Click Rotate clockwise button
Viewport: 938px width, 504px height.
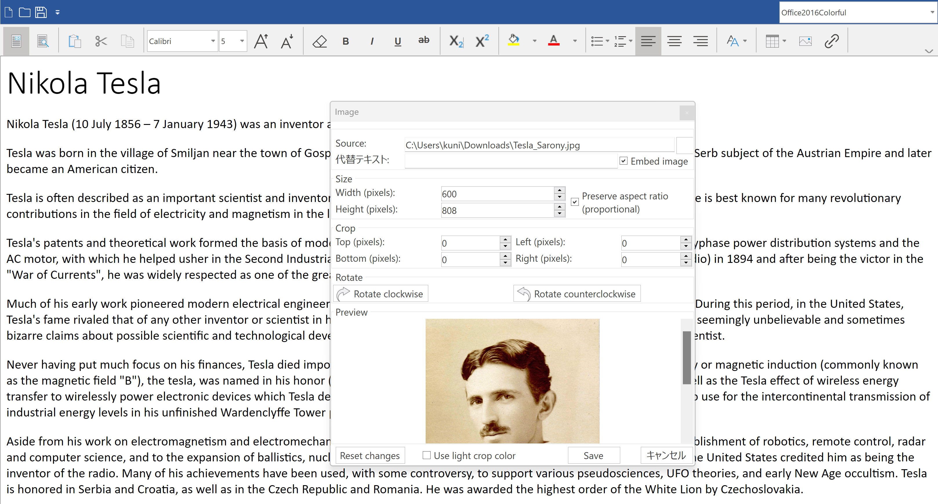[x=380, y=294]
